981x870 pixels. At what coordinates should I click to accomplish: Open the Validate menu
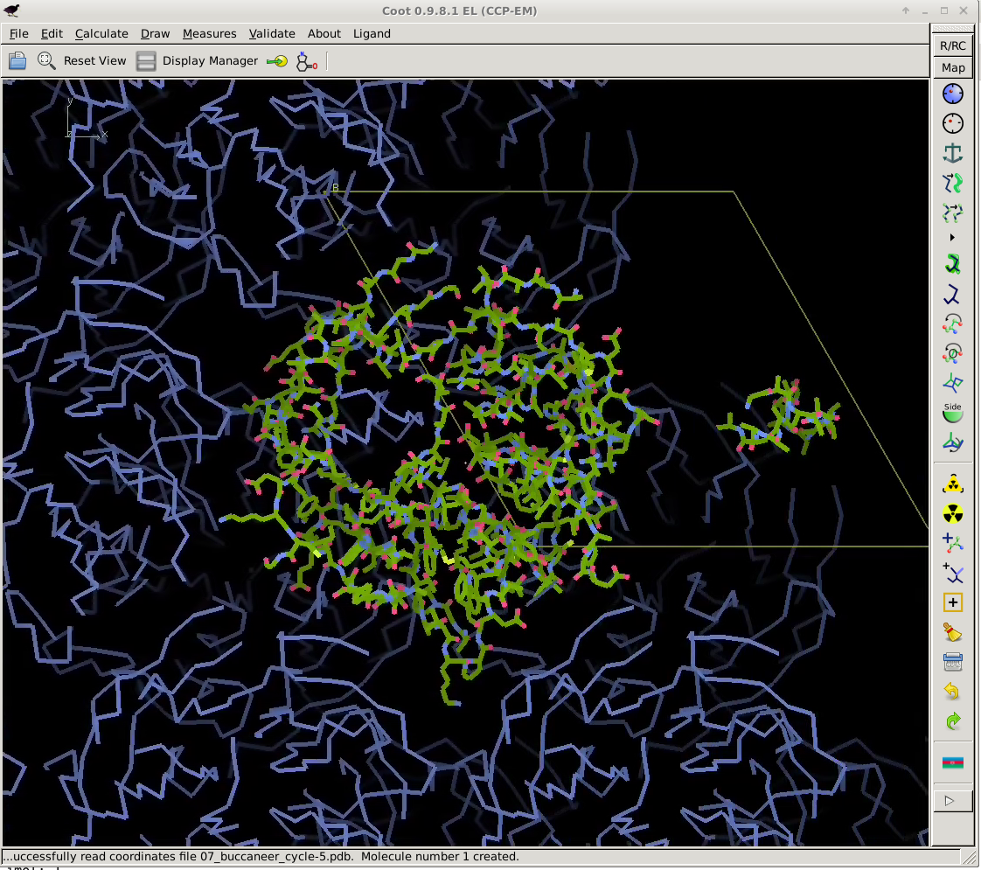(x=272, y=34)
